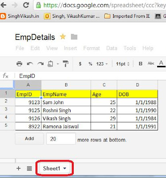
Task: Click the browser forward arrow
Action: click(15, 5)
